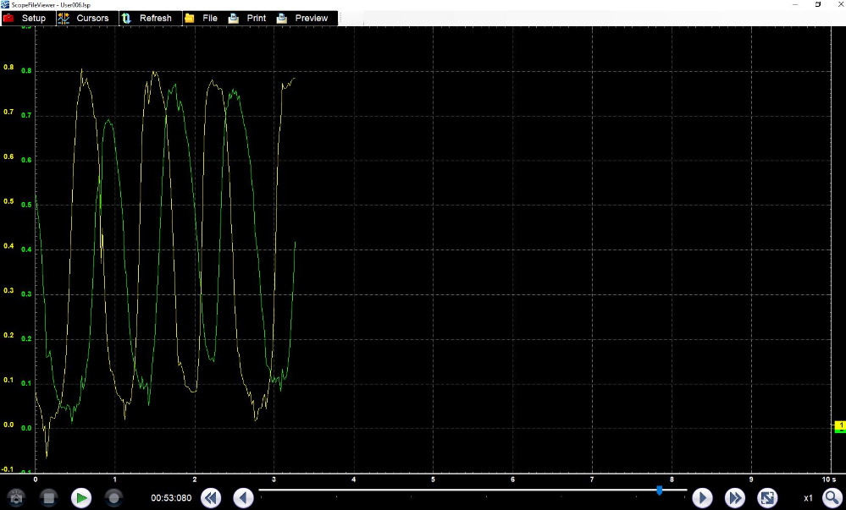Fast-forward with the double-right arrow button
846x510 pixels.
click(735, 498)
